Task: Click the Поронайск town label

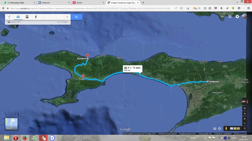Action: point(184,88)
